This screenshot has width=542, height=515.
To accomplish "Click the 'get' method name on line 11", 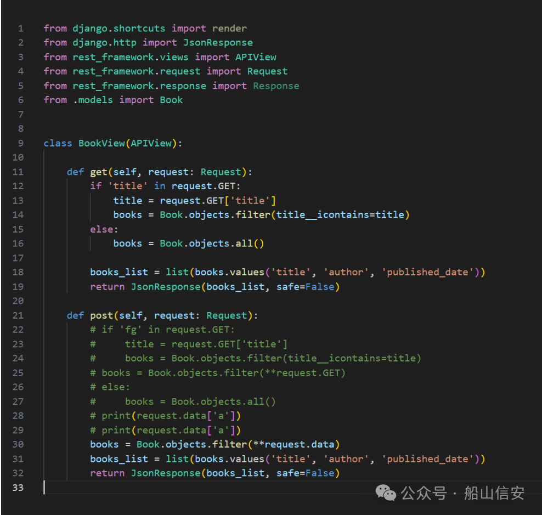I will pos(99,172).
